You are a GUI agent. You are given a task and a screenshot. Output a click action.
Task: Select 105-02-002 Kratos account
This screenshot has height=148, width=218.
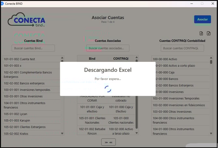click(32, 133)
